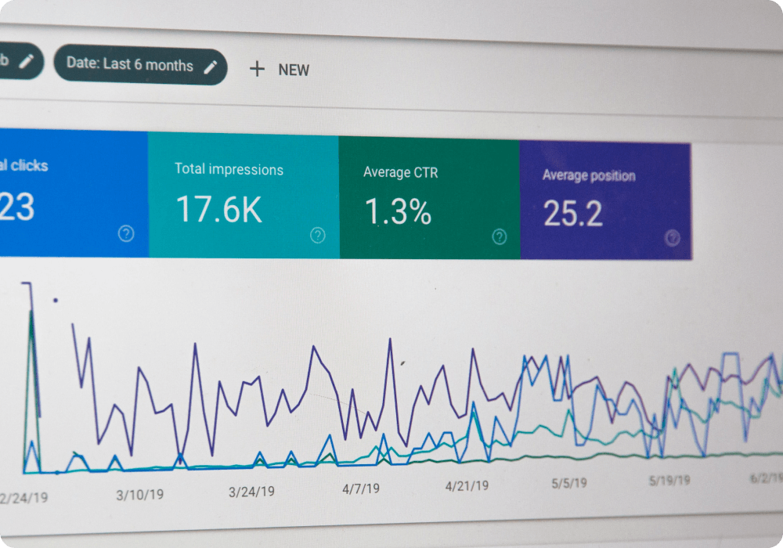The height and width of the screenshot is (548, 783).
Task: Open the help icon on the Average CTR card
Action: [x=500, y=237]
